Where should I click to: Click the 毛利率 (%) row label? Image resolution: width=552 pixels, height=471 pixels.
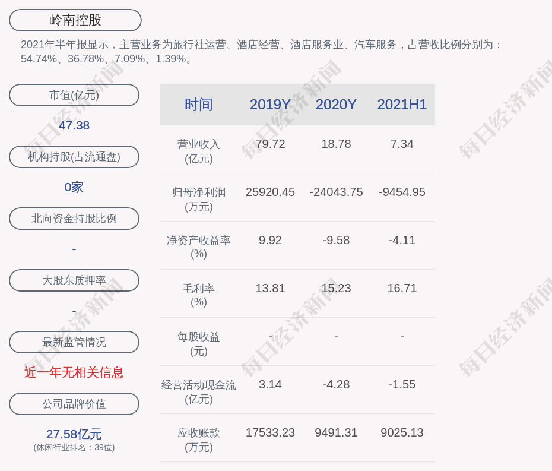(x=199, y=295)
